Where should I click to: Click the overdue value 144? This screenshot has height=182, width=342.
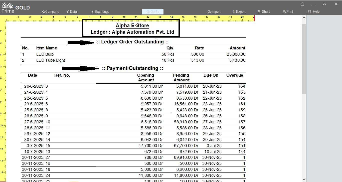point(242,152)
